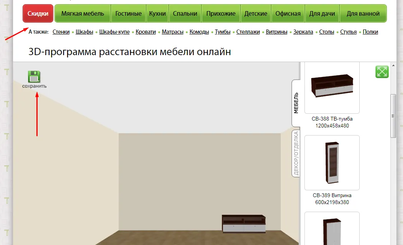Open the Шкафы-купе link
This screenshot has width=403, height=245.
pyautogui.click(x=114, y=32)
